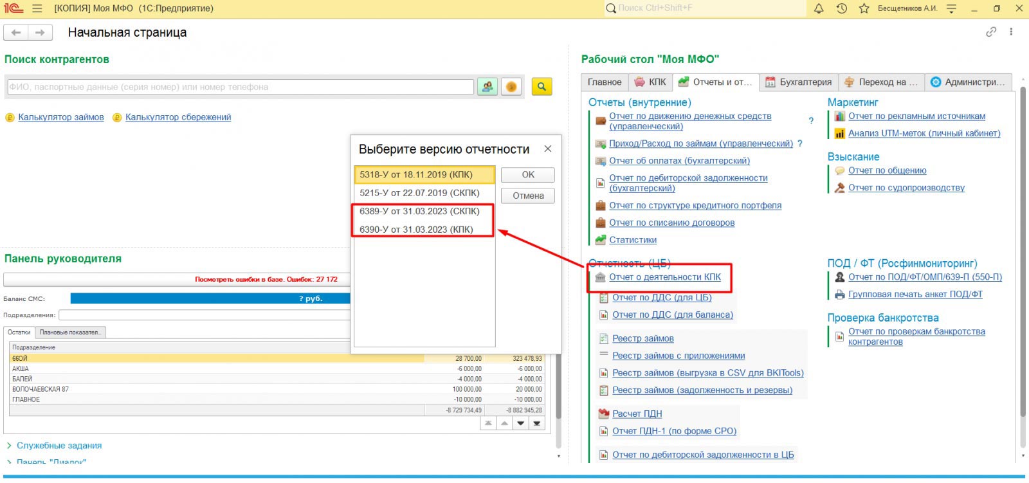Open Отчет о деятельности КПК link
Viewport: 1029px width, 483px height.
665,277
